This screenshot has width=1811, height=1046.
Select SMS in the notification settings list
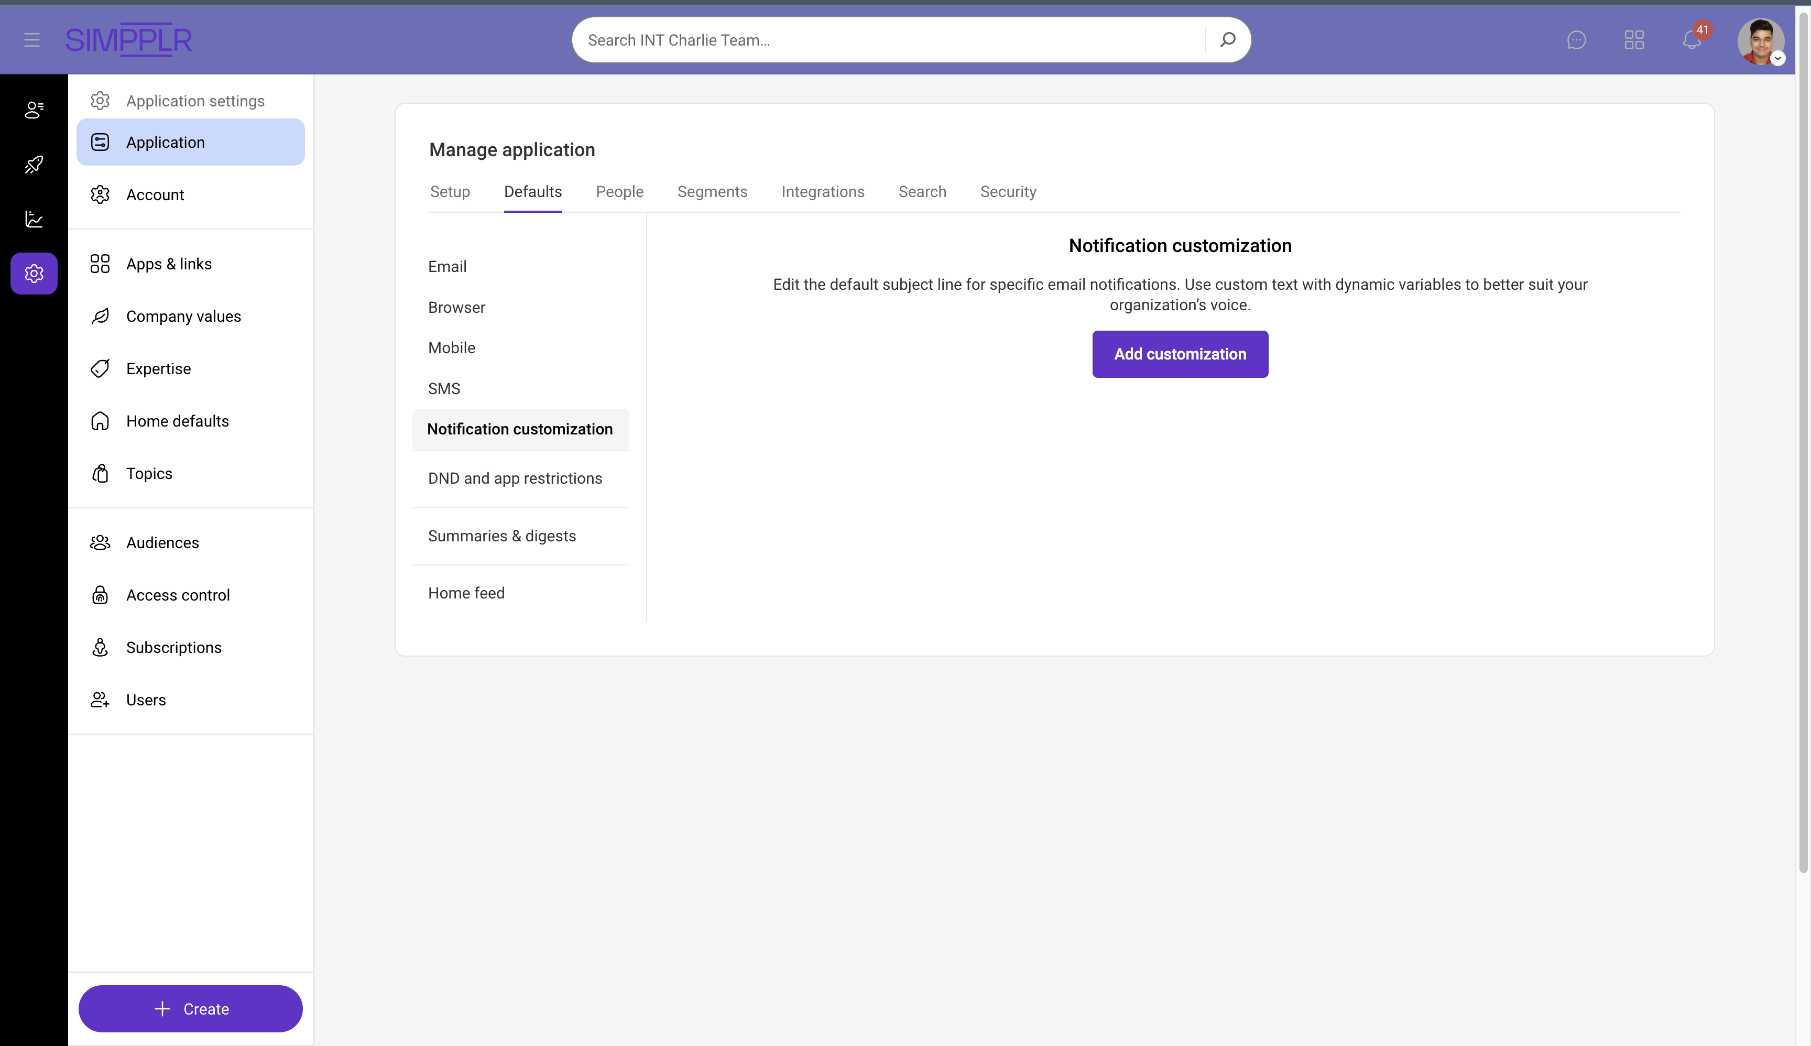click(x=444, y=388)
